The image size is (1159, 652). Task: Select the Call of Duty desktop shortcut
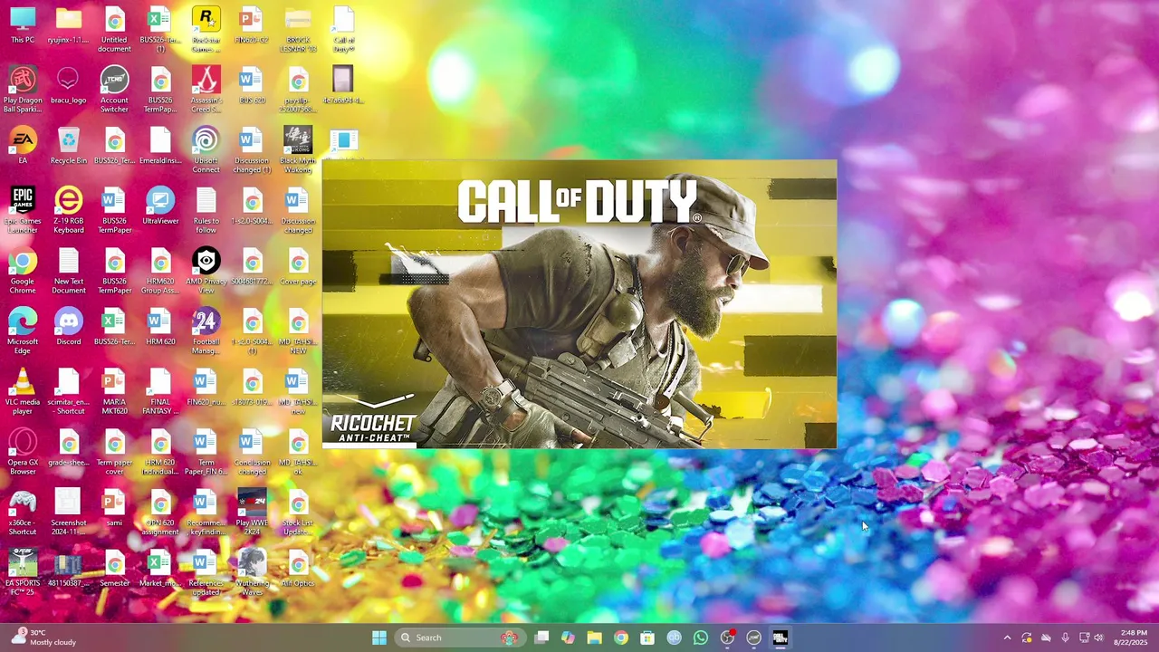pos(343,30)
